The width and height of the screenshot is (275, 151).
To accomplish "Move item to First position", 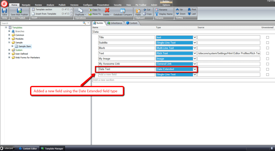I will pos(192,9).
